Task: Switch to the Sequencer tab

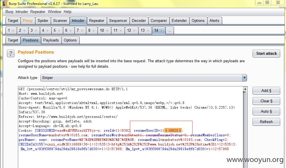Action: pyautogui.click(x=118, y=20)
